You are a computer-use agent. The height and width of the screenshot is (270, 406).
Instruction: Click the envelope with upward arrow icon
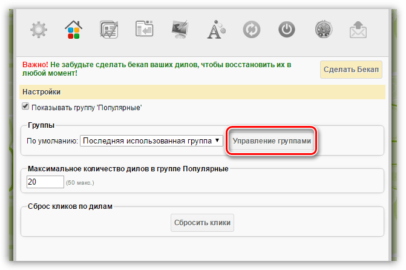[x=358, y=29]
